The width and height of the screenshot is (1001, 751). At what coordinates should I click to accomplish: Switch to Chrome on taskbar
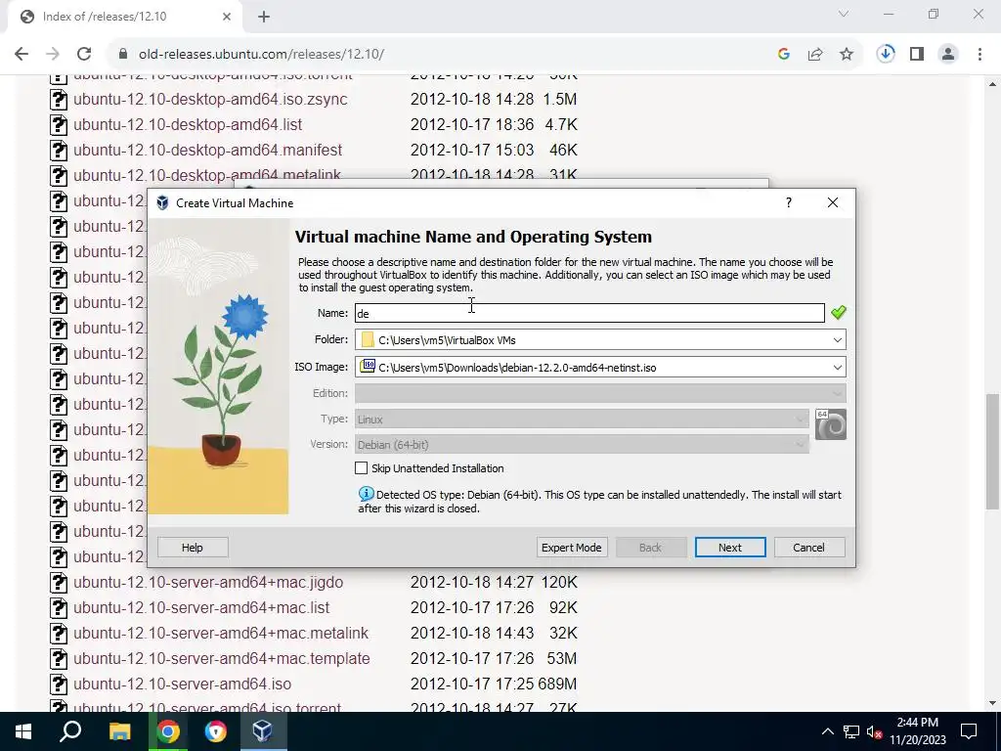[168, 731]
